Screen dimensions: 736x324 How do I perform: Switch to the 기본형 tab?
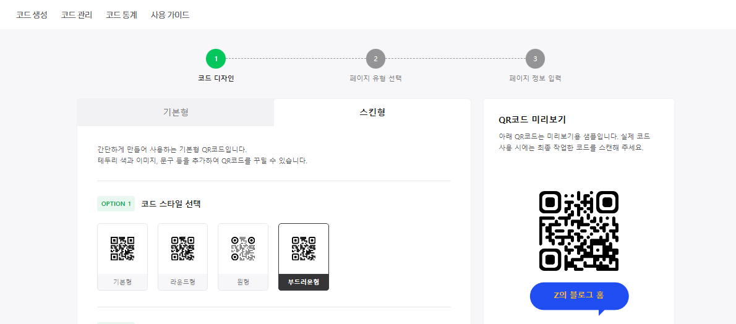(x=176, y=113)
